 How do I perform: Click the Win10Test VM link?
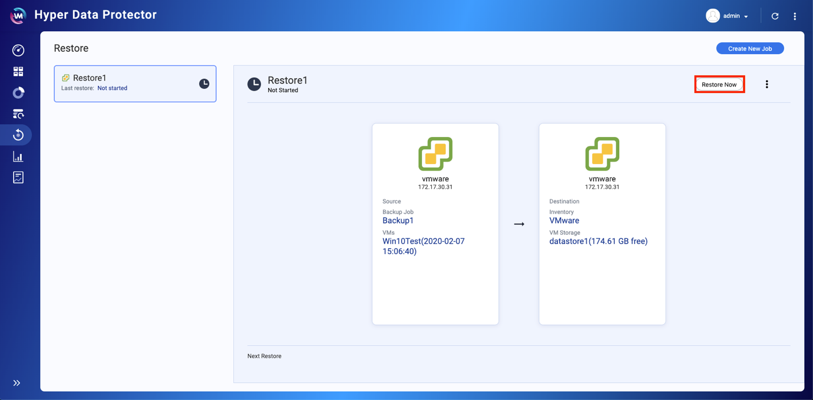click(424, 246)
